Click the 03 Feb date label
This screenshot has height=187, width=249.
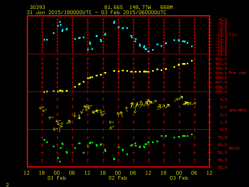click(179, 178)
